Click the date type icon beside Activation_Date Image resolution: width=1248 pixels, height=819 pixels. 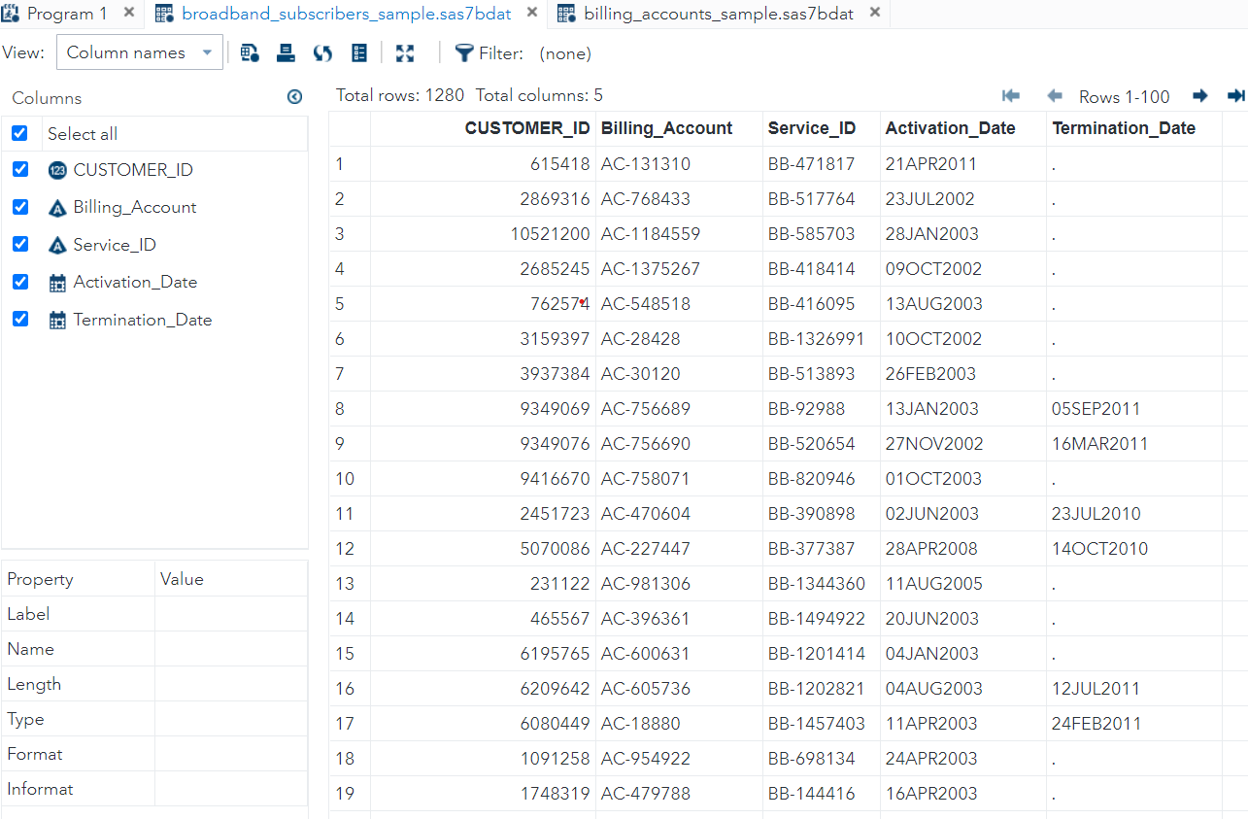[57, 283]
